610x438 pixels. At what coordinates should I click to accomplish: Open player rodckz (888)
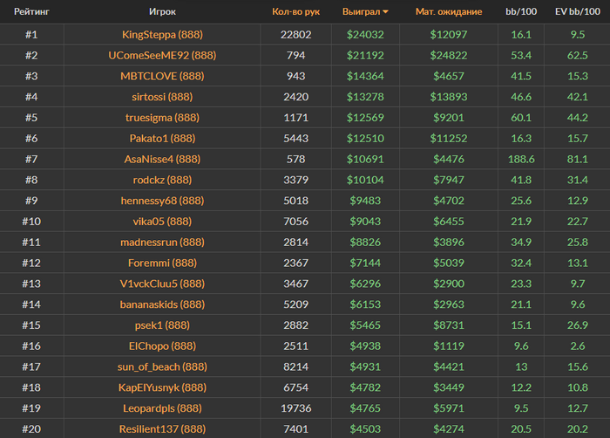[162, 180]
